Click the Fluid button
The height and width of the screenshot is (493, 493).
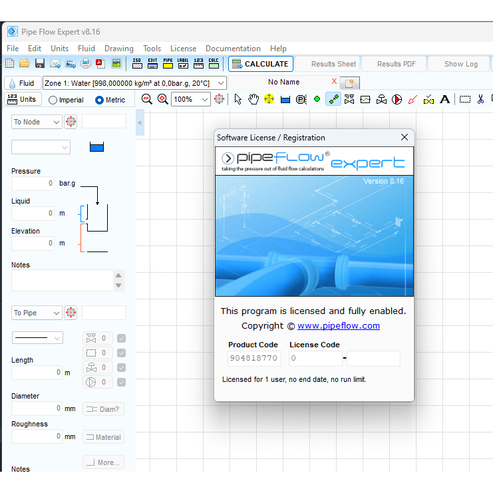(x=23, y=83)
